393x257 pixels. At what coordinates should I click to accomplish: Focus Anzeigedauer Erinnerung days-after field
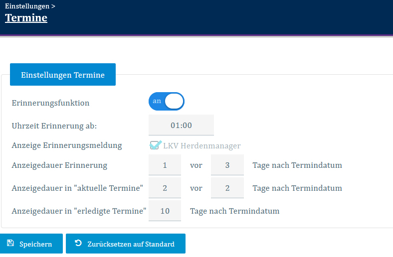pos(227,165)
